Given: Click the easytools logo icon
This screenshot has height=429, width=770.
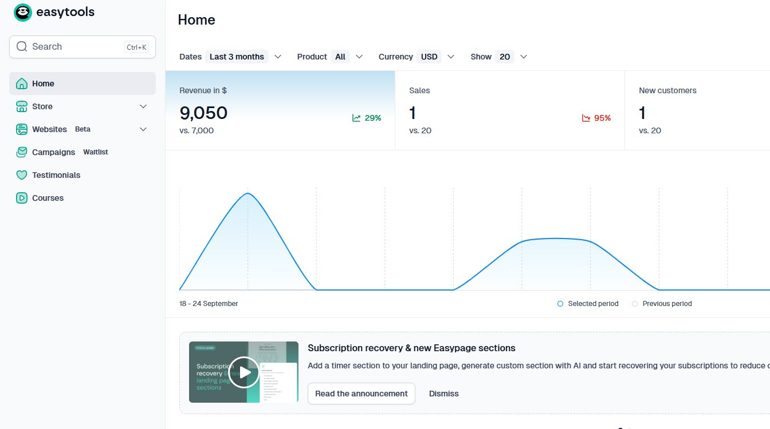Looking at the screenshot, I should pos(22,12).
